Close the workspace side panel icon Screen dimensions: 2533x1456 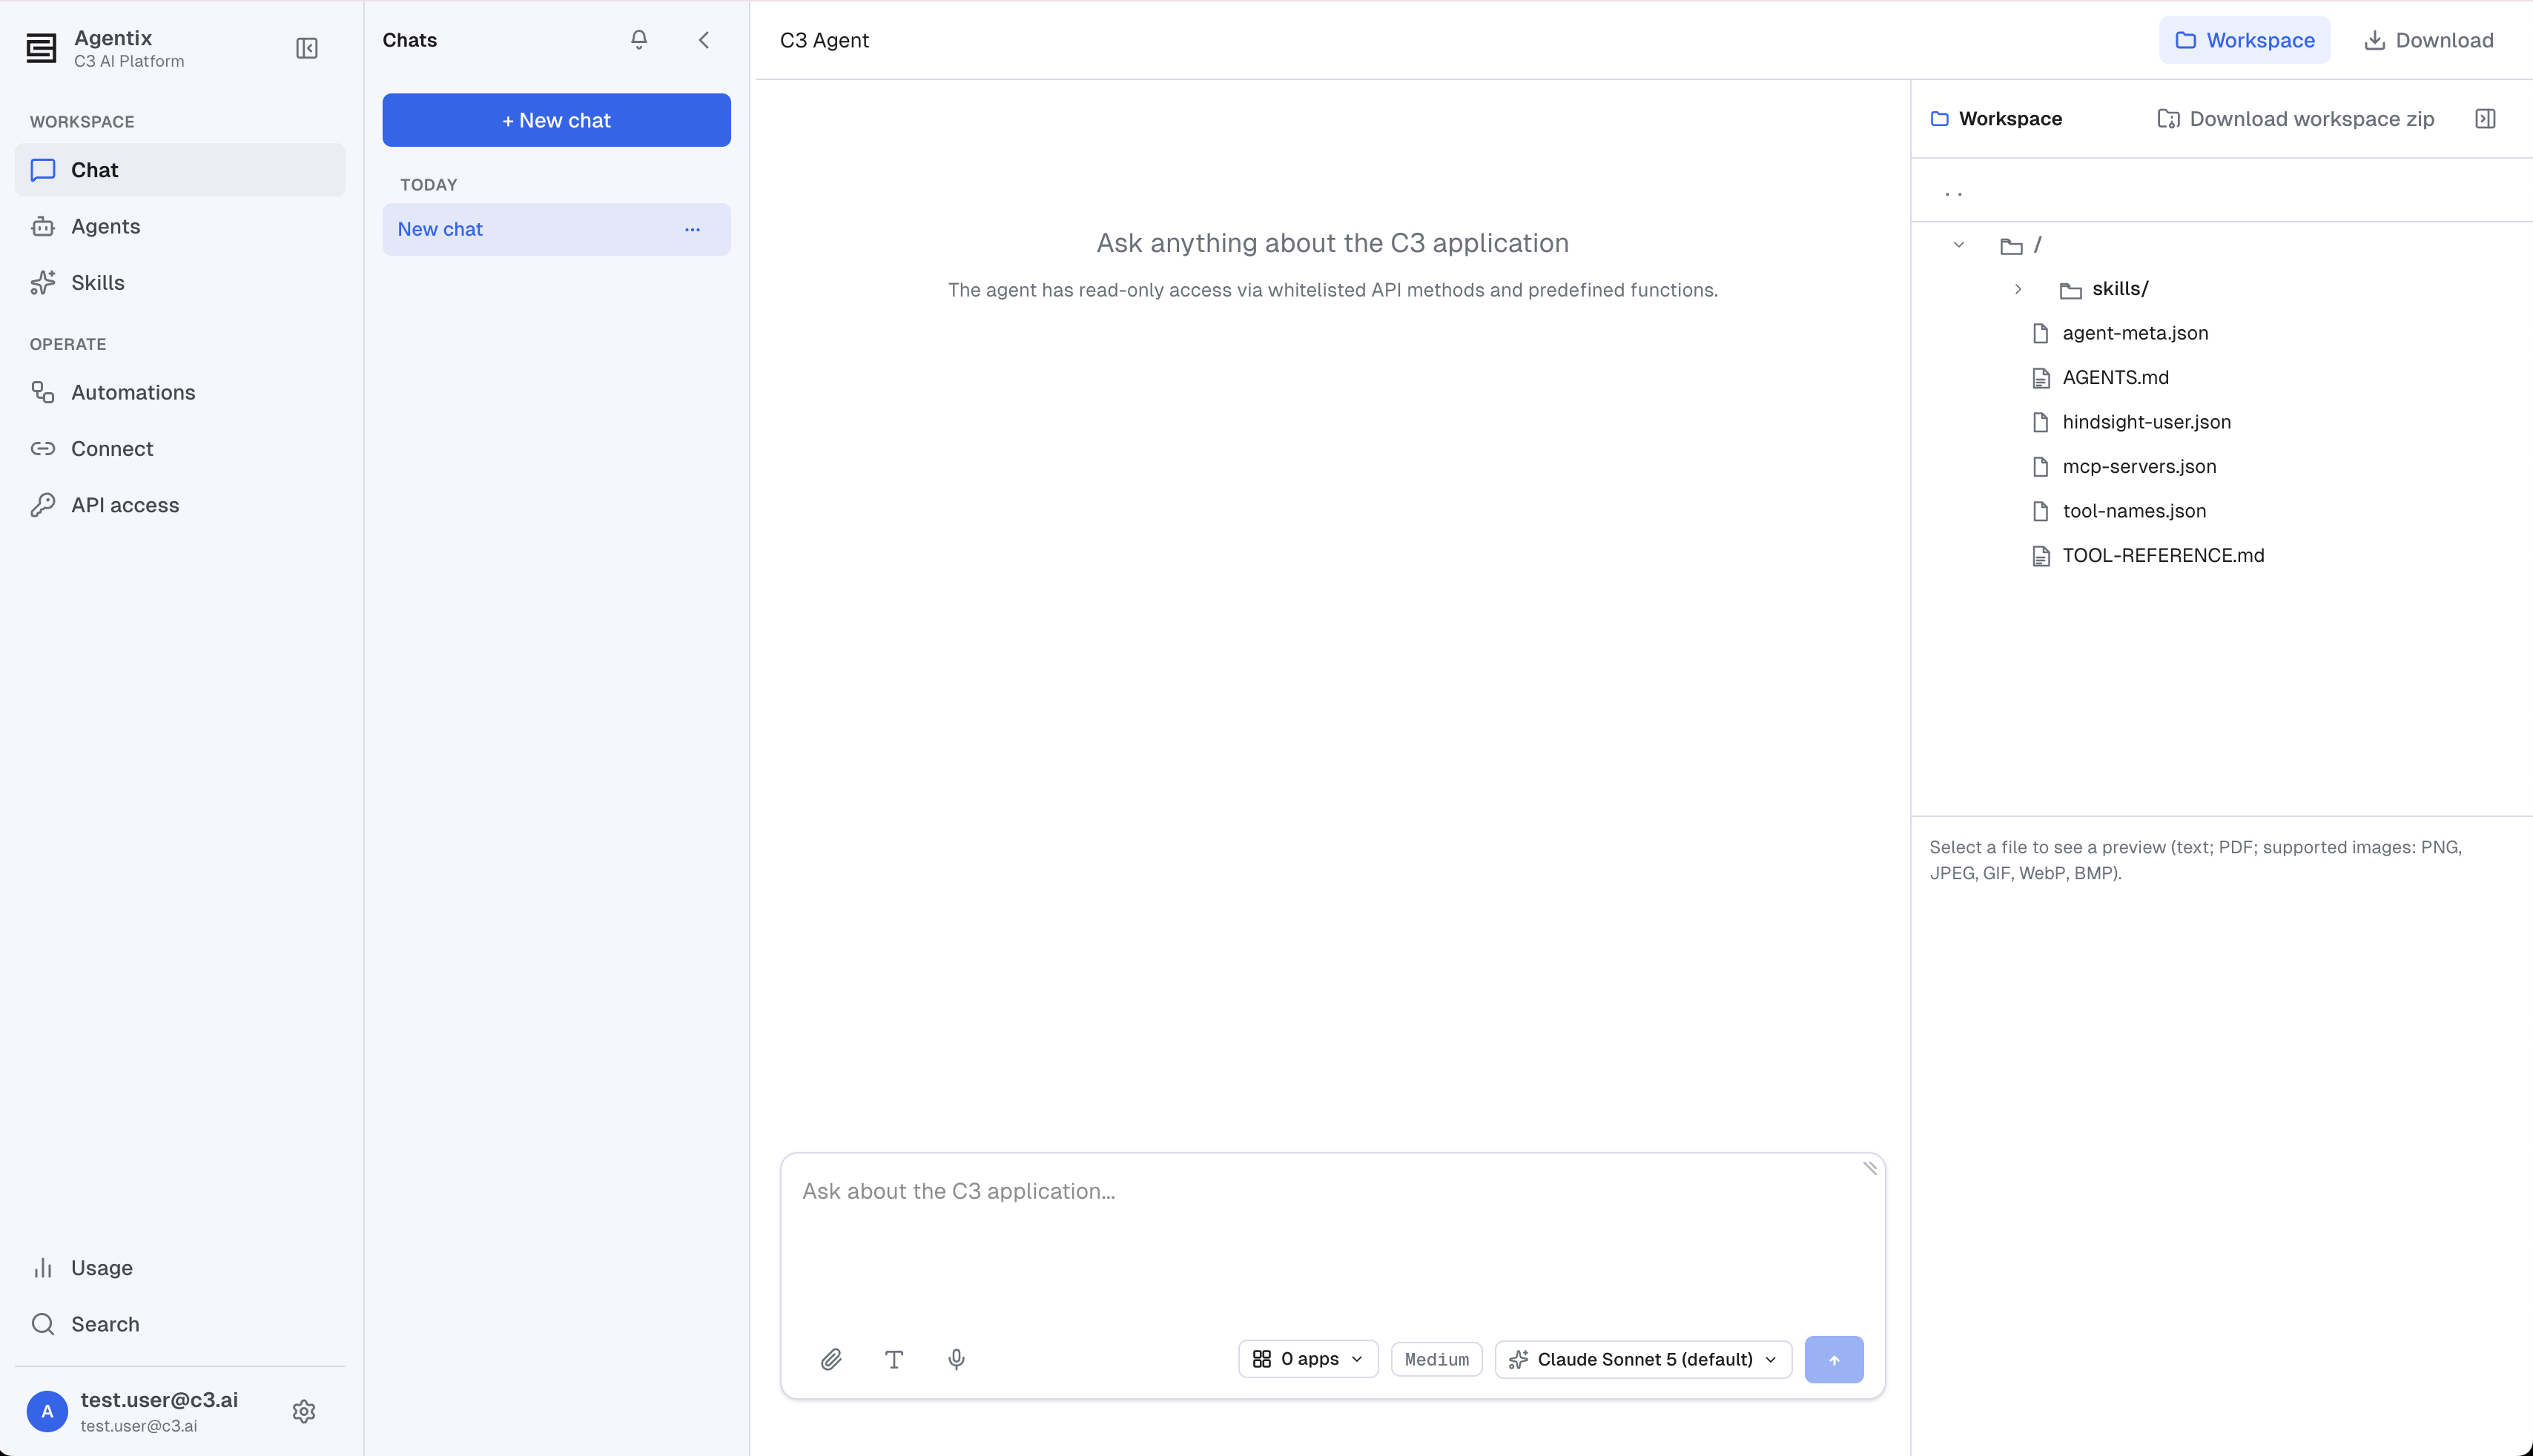(x=2485, y=119)
